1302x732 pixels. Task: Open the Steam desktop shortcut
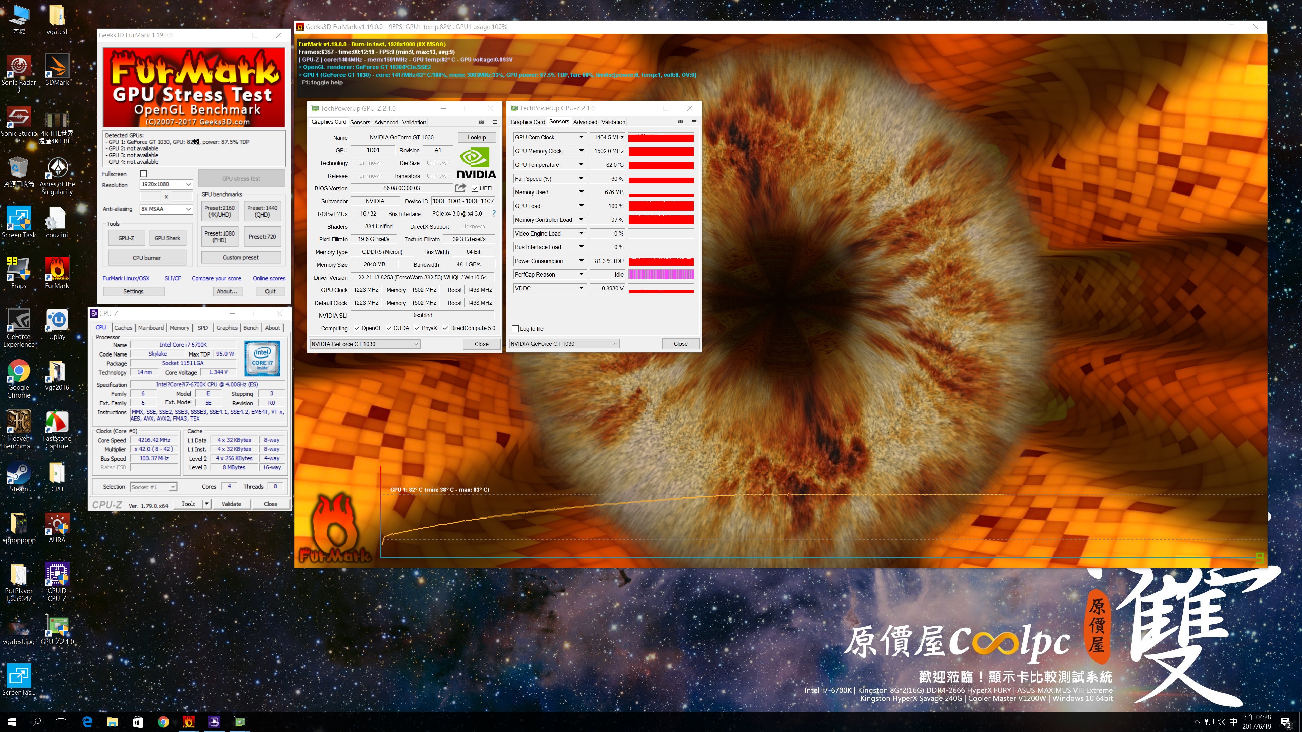point(19,476)
